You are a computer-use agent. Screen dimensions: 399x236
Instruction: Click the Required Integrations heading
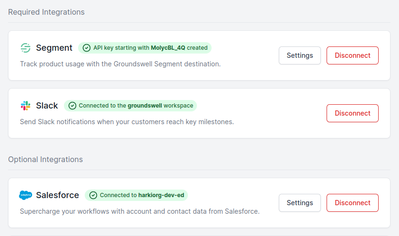click(46, 12)
